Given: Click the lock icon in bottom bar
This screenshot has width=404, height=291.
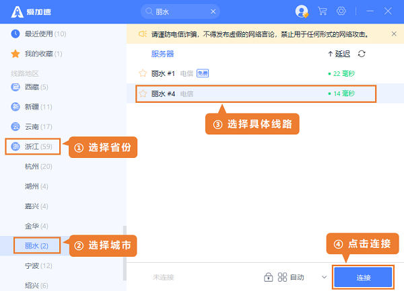Looking at the screenshot, I should 268,277.
